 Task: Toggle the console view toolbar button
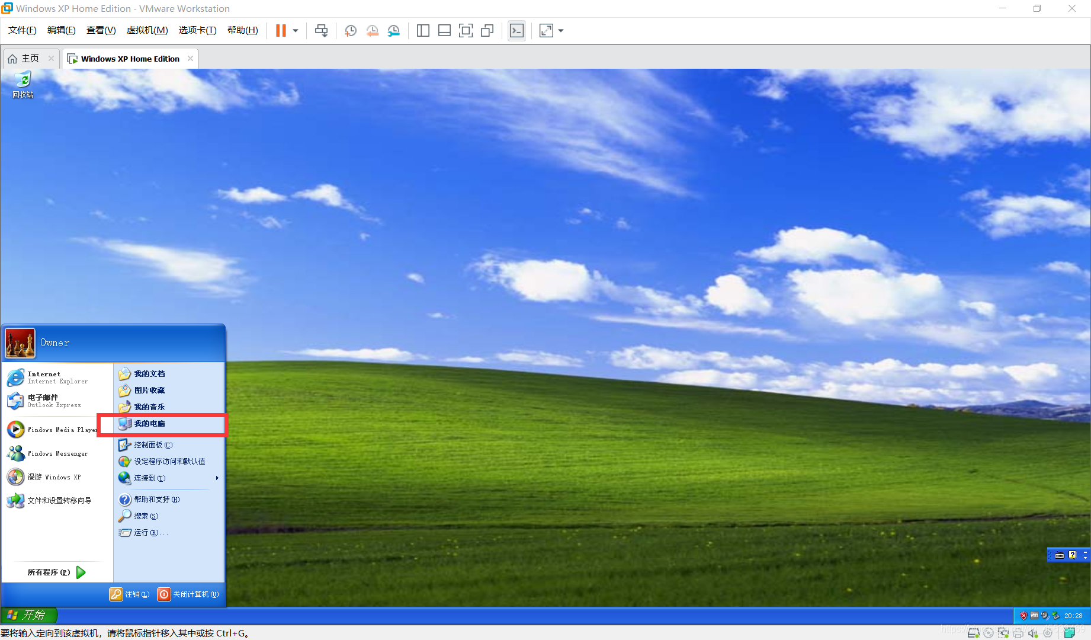click(516, 31)
